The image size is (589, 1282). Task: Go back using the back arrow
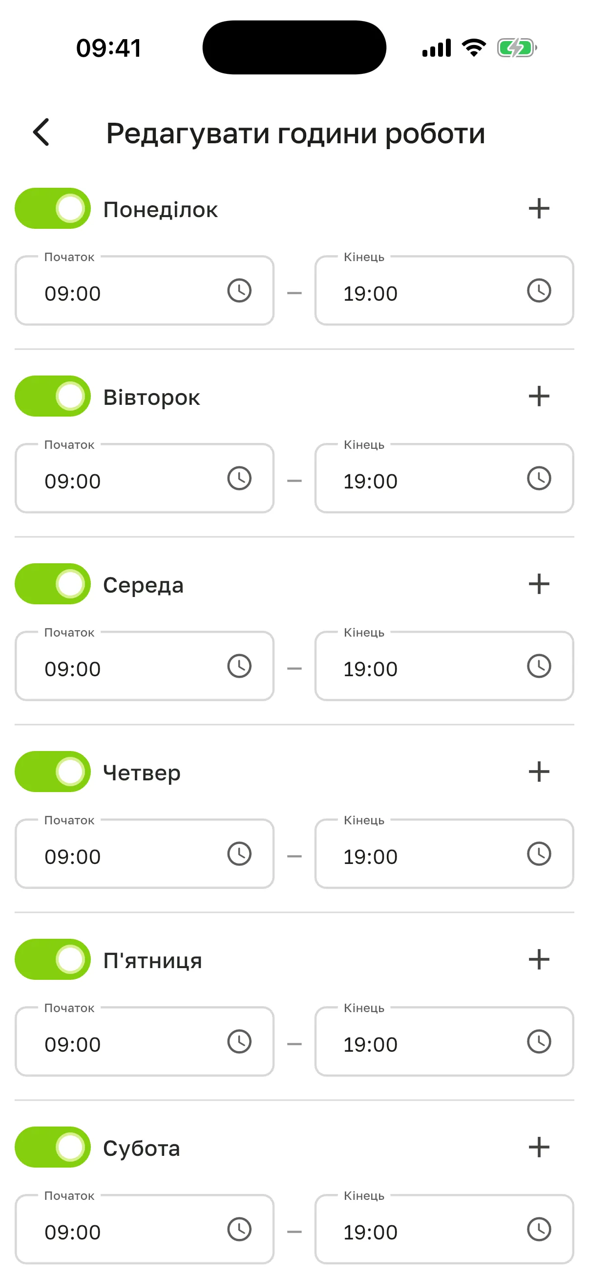coord(41,133)
